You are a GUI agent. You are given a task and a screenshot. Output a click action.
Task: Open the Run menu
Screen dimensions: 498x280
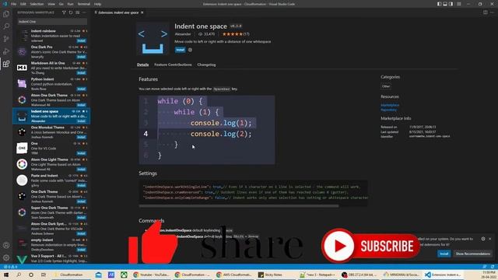(71, 4)
